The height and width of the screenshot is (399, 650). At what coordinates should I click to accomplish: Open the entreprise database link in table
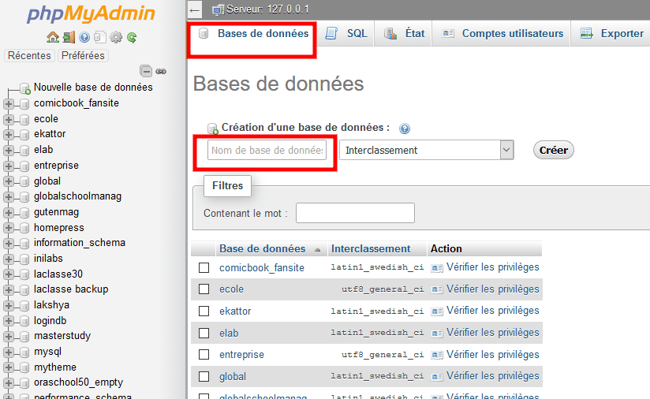(x=241, y=355)
